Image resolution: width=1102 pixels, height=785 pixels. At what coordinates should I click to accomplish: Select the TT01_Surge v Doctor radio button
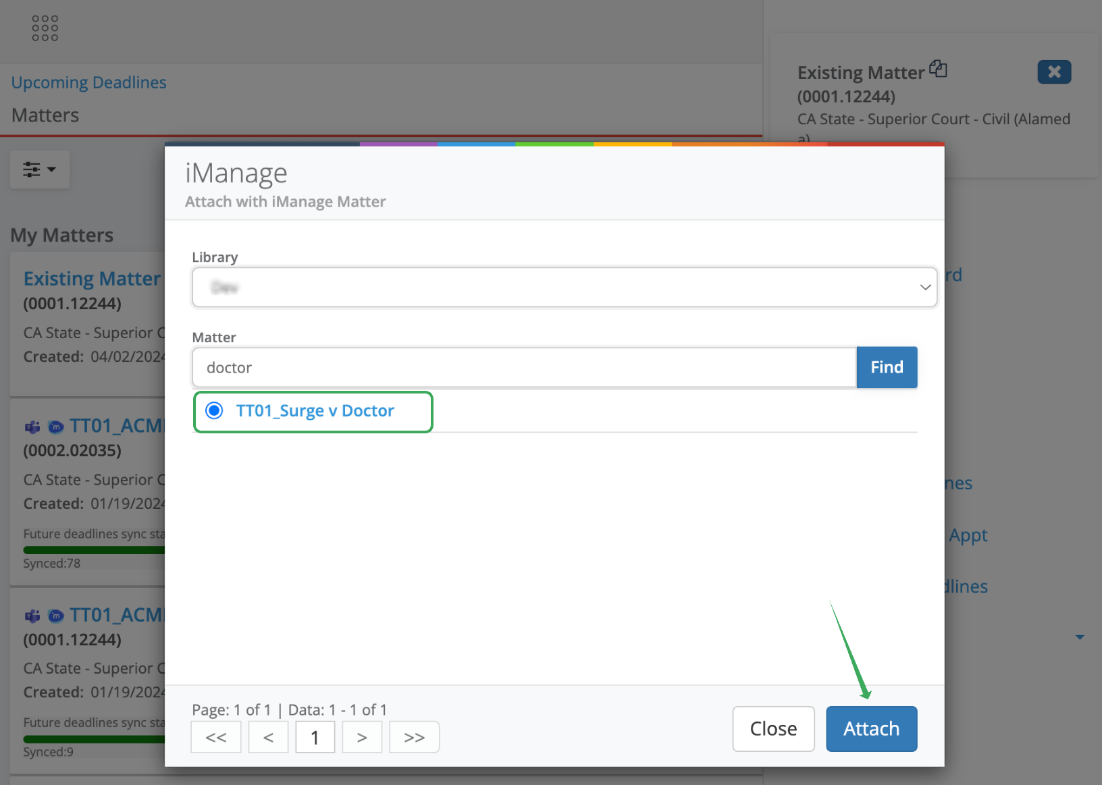coord(214,410)
